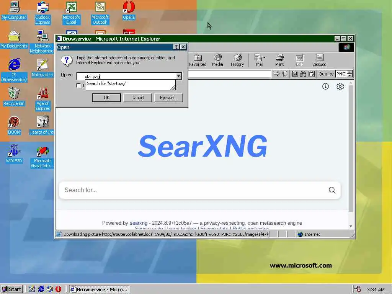This screenshot has height=294, width=392.
Task: Click the Open text field containing startpag
Action: tap(126, 76)
